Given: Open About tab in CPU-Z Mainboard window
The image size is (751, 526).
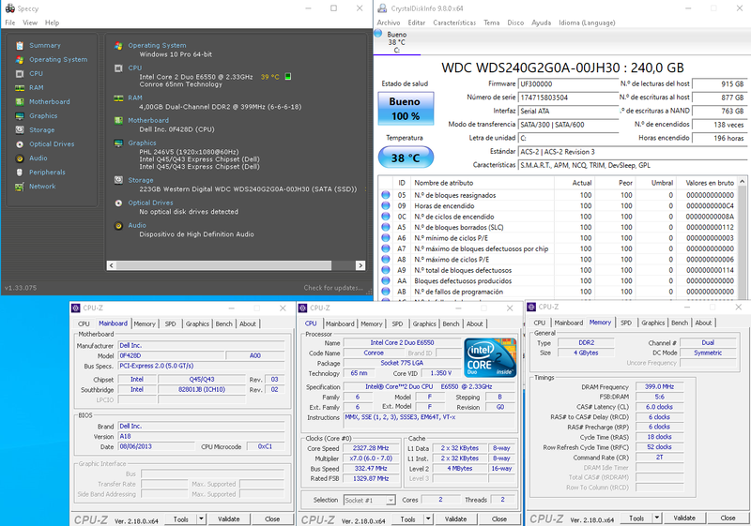Looking at the screenshot, I should 248,323.
